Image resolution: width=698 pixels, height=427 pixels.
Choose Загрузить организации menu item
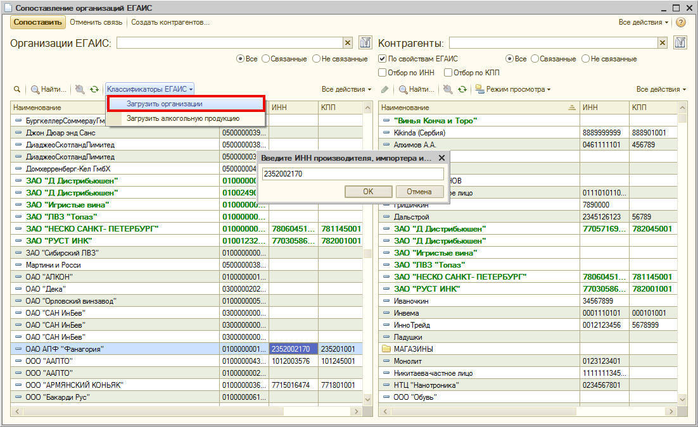click(186, 104)
